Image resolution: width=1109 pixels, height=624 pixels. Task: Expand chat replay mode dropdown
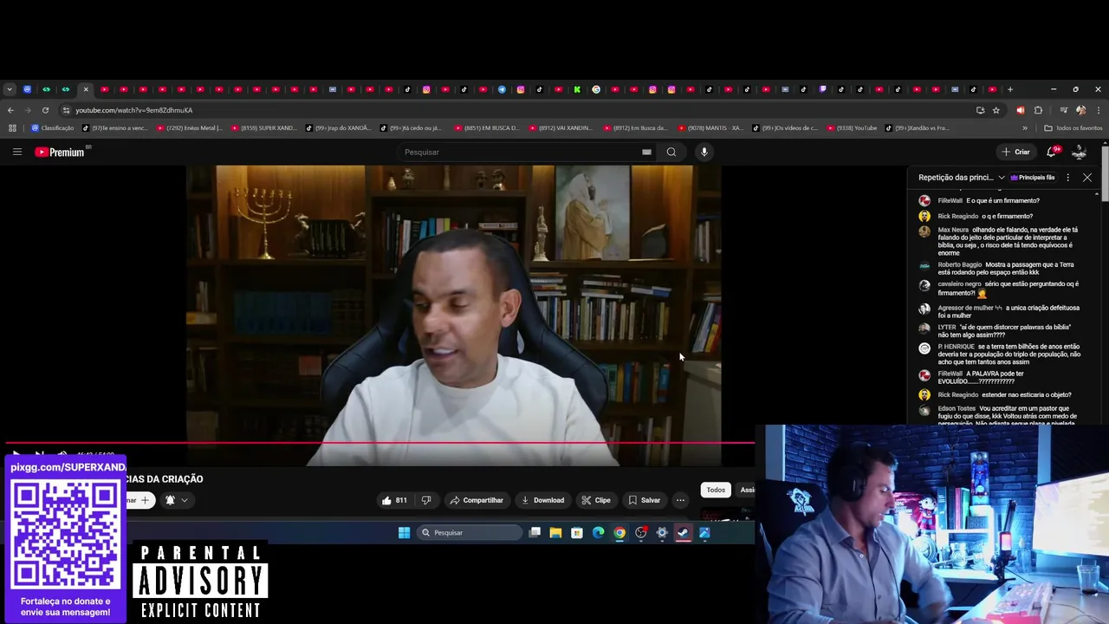pyautogui.click(x=962, y=178)
